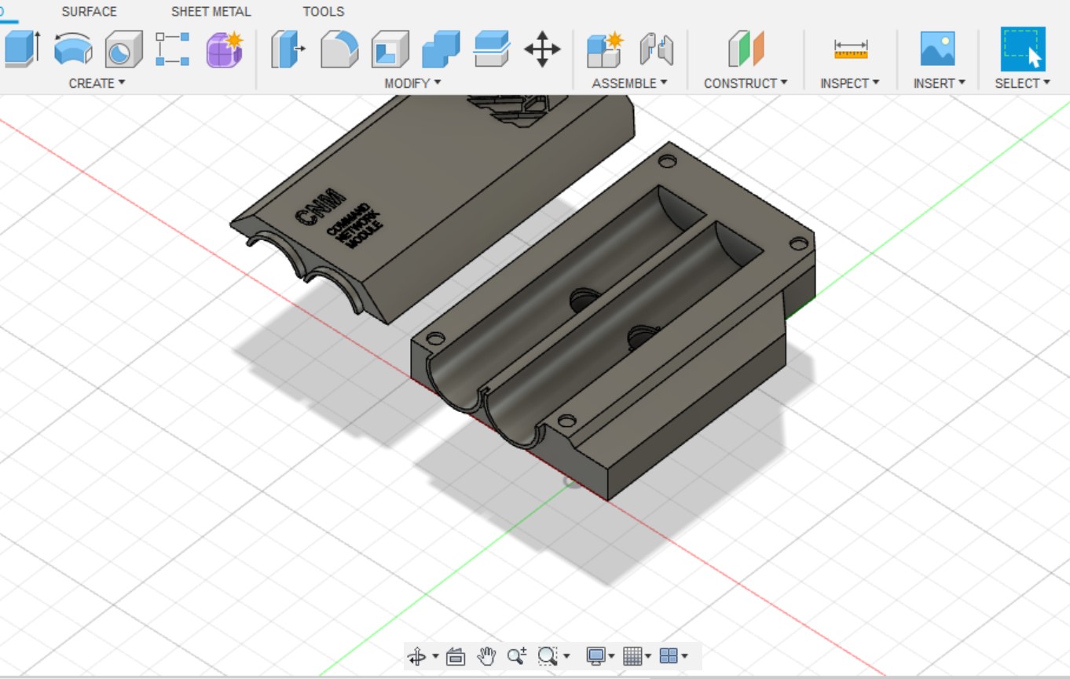This screenshot has width=1070, height=679.
Task: Click the Insert image icon
Action: pyautogui.click(x=938, y=49)
